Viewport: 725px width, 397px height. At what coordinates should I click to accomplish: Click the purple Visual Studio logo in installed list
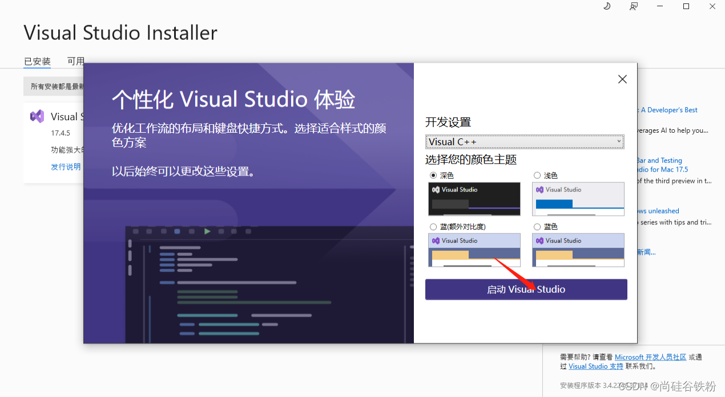pyautogui.click(x=37, y=116)
